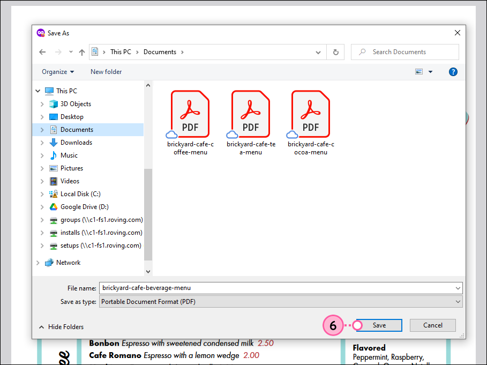Select brickyard-cafe-coffee-menu PDF file
The image size is (487, 365).
tap(190, 123)
